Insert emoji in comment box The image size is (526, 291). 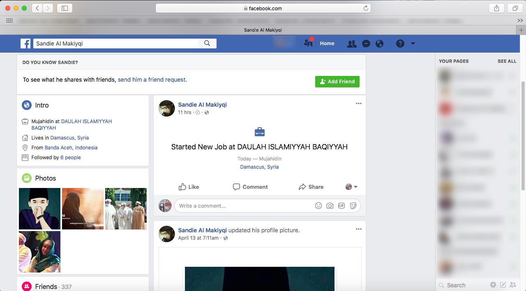click(x=318, y=206)
